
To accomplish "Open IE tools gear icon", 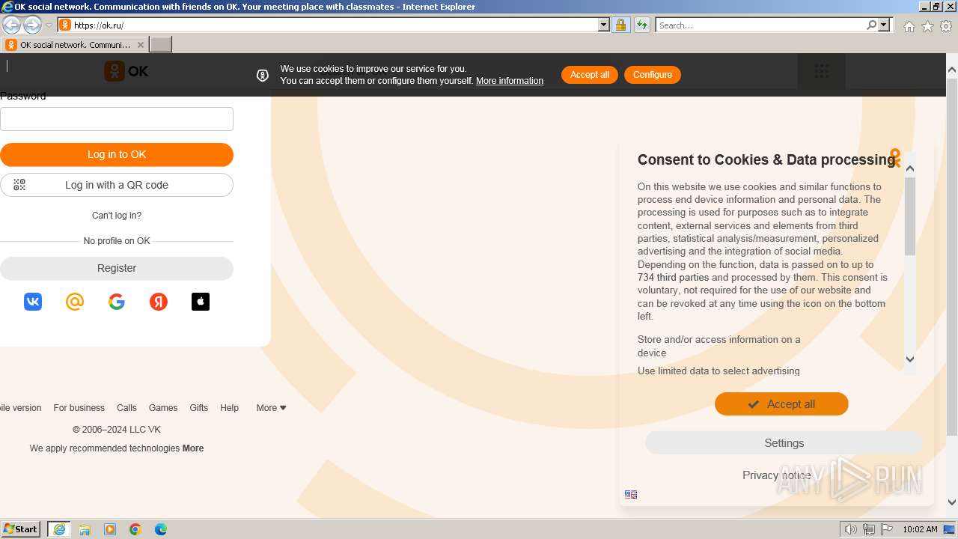I will [946, 26].
